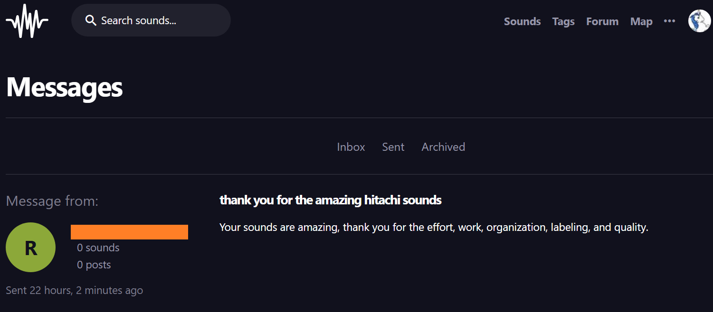Open the Map page
The height and width of the screenshot is (312, 713).
point(641,21)
